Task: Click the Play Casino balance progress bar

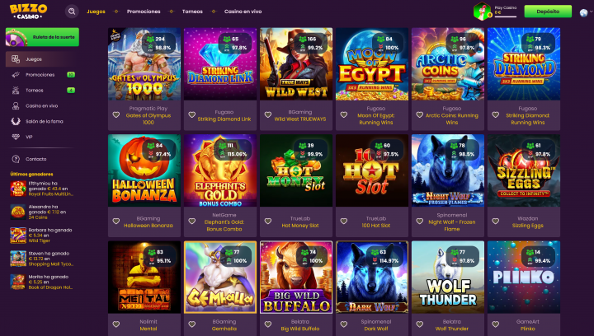Action: pyautogui.click(x=506, y=16)
